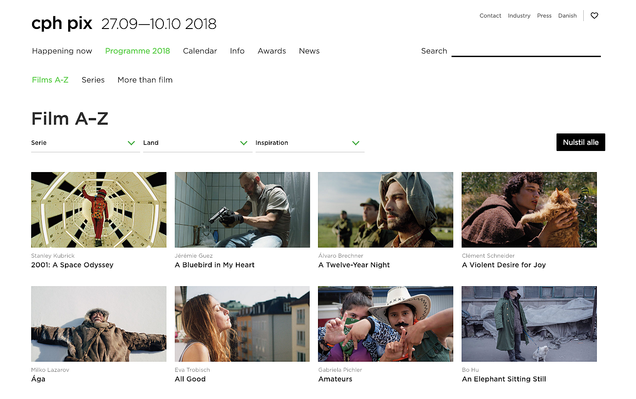636x399 pixels.
Task: Click director name Gabriela Pichler
Action: pyautogui.click(x=340, y=370)
